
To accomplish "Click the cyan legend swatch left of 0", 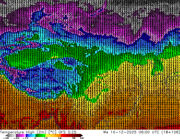I will (x=35, y=135).
